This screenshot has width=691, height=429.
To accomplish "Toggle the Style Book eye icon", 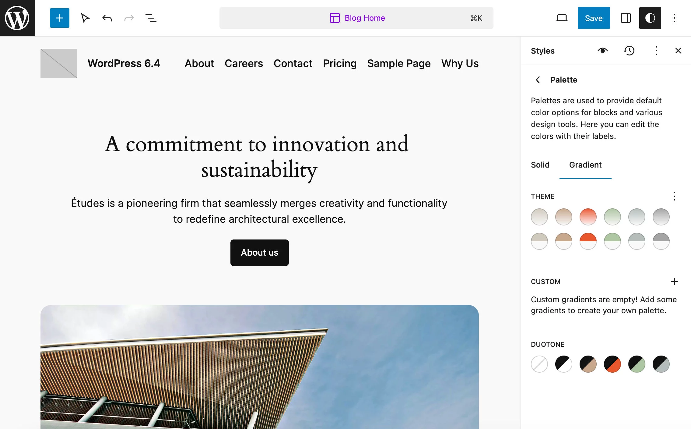I will coord(602,51).
